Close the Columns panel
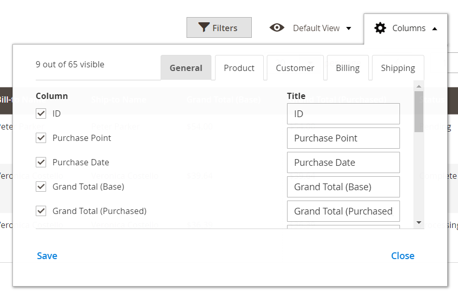The height and width of the screenshot is (299, 458). (403, 256)
